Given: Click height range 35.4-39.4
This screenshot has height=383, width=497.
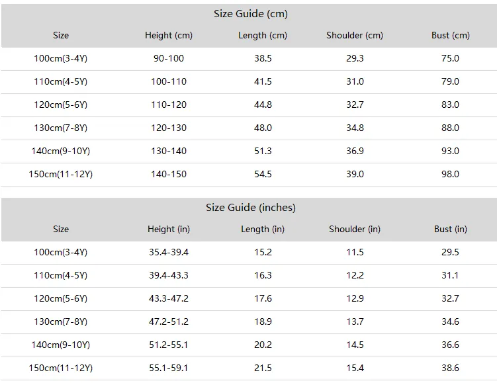Looking at the screenshot, I should coord(169,253).
